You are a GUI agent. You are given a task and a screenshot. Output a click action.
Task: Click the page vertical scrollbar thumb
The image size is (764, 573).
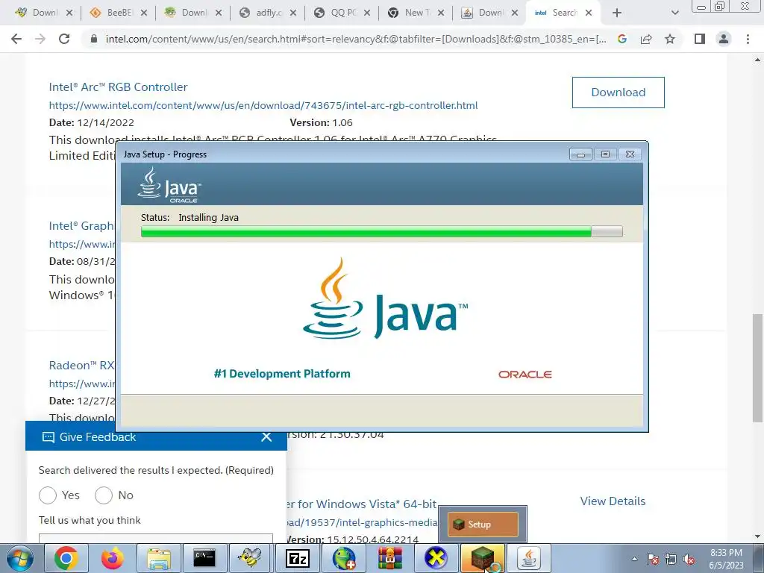[757, 368]
